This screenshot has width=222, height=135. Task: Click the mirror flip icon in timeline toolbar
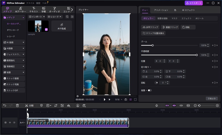pyautogui.click(x=69, y=105)
